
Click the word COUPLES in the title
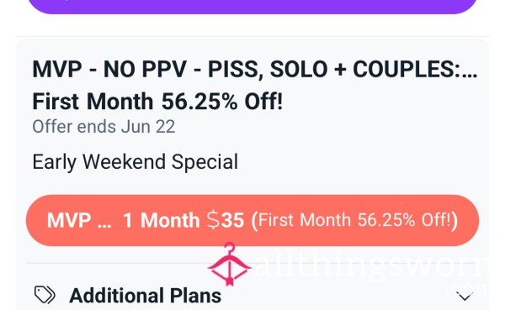pyautogui.click(x=404, y=69)
